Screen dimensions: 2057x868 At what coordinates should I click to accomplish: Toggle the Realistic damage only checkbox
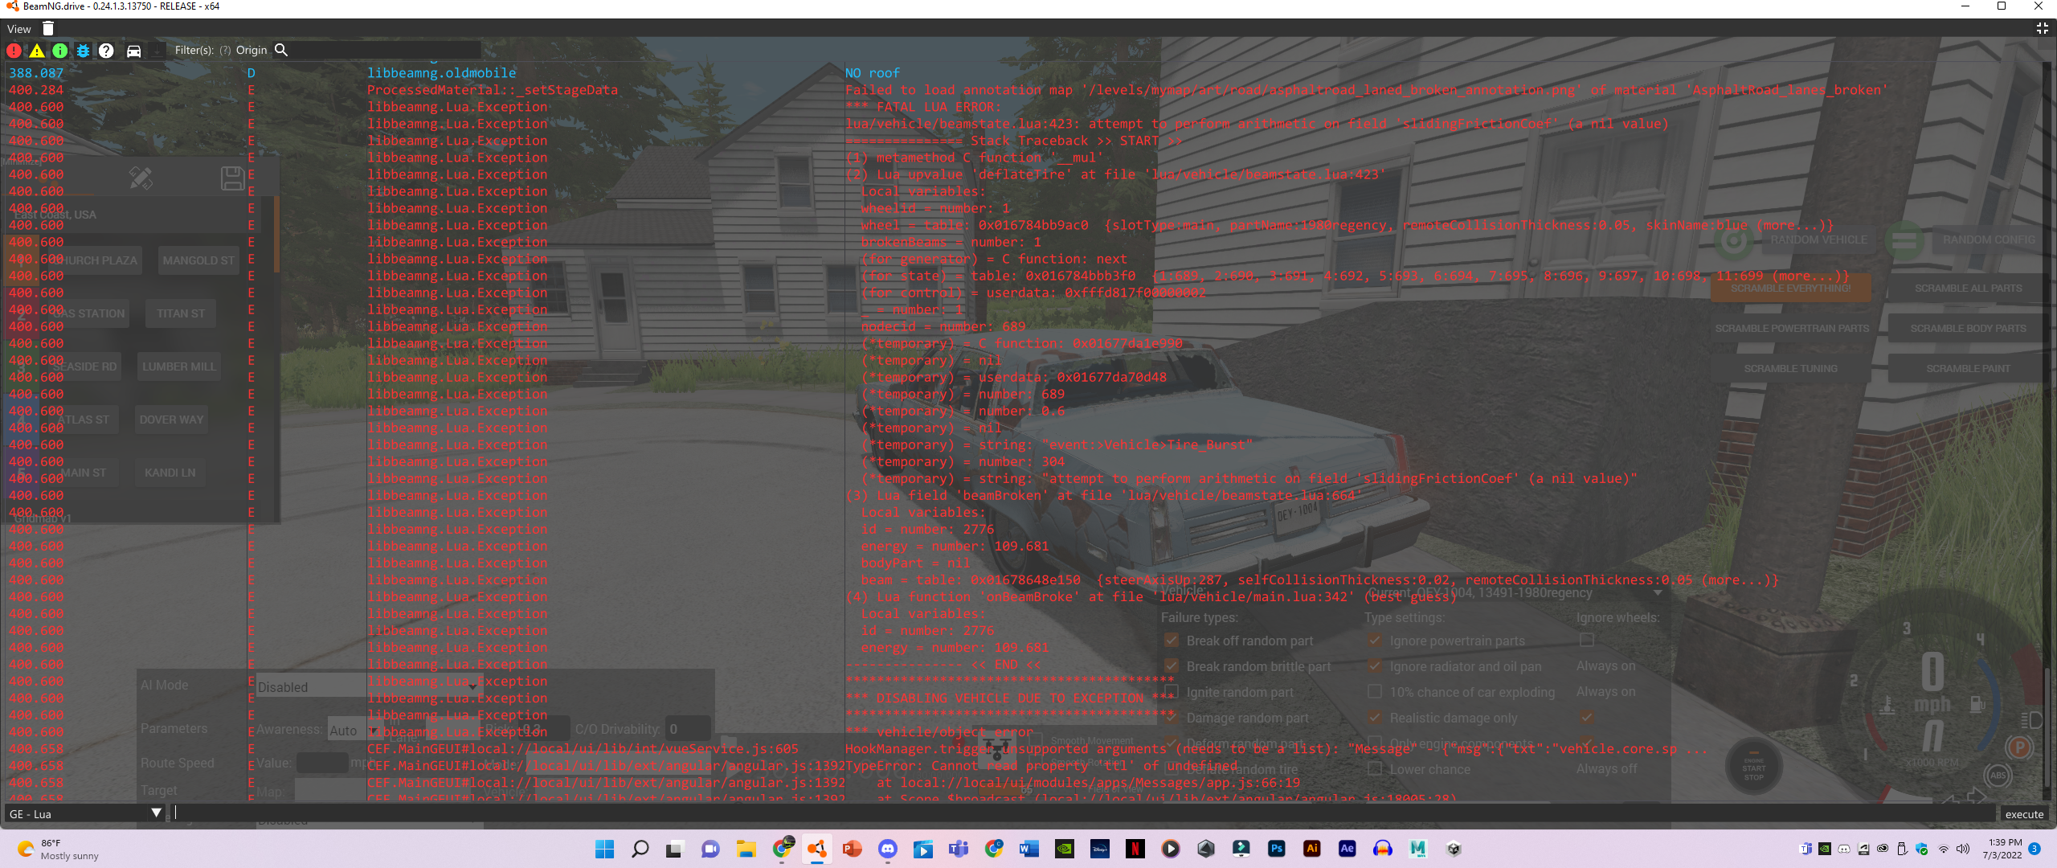click(x=1375, y=718)
